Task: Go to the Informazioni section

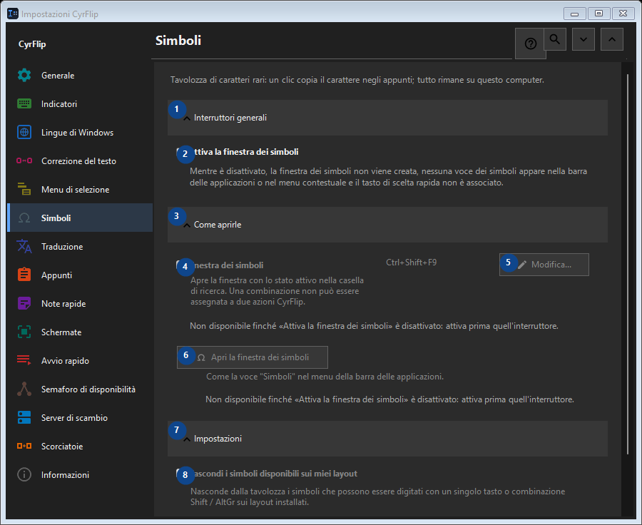Action: coord(80,475)
